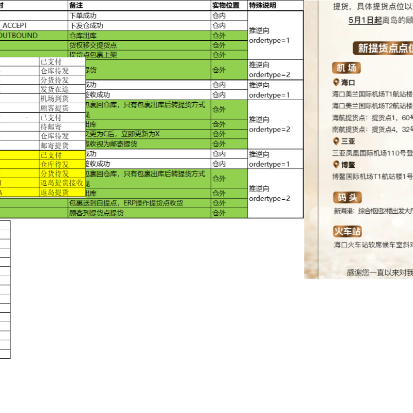
Task: Select the 备注 column header cell
Action: (139, 5)
